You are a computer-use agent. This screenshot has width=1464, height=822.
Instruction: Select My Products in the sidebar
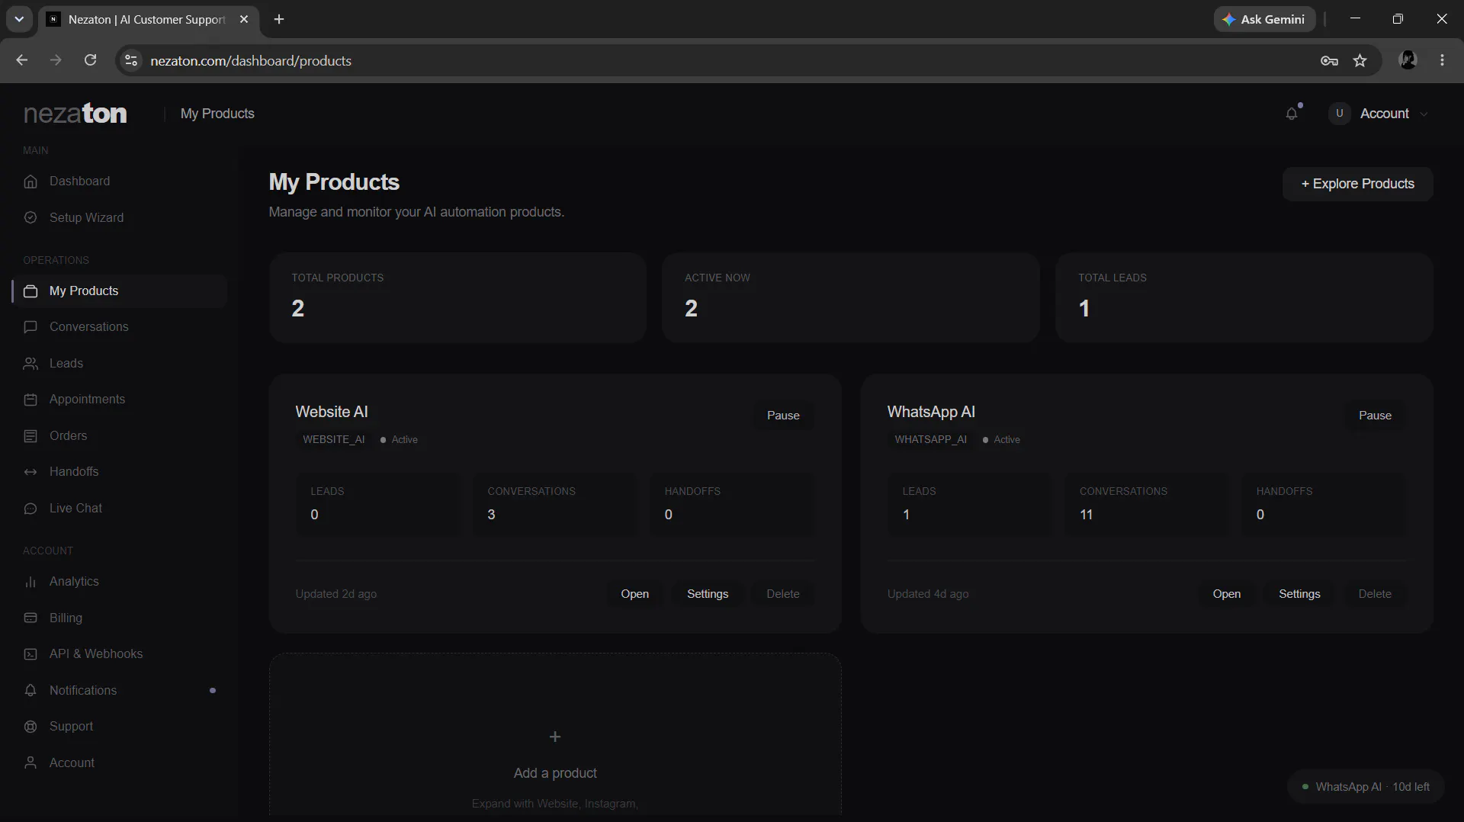click(120, 291)
